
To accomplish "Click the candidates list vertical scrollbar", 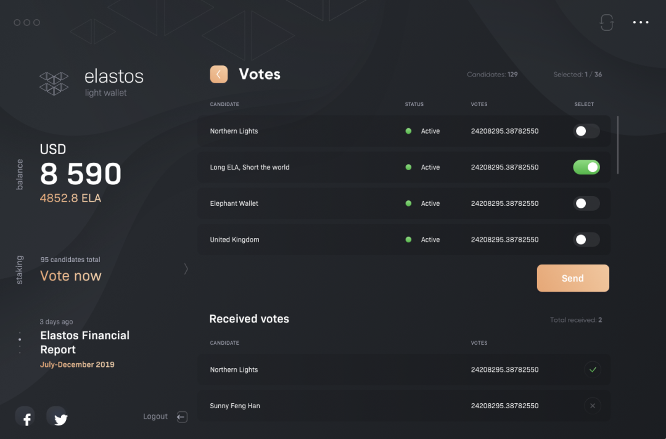I will tap(617, 145).
